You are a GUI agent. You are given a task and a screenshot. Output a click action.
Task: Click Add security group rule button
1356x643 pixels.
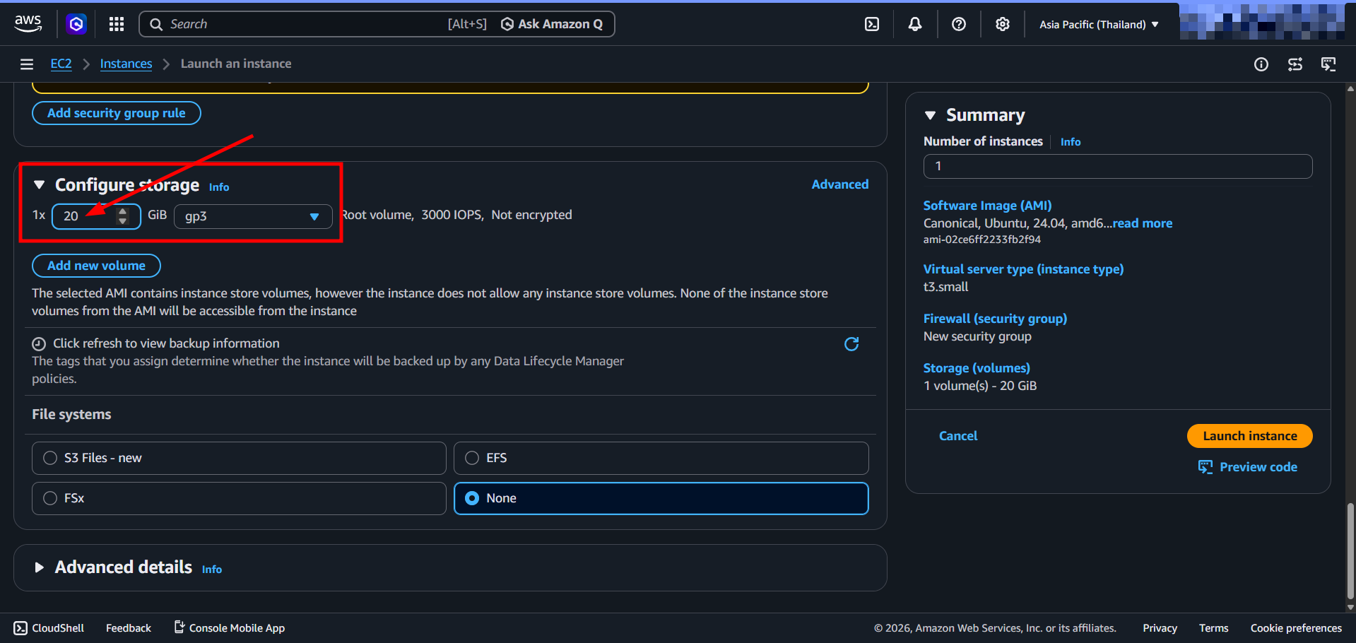117,113
